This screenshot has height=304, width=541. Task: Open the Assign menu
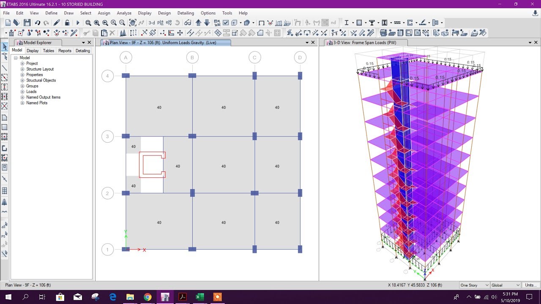[x=104, y=13]
